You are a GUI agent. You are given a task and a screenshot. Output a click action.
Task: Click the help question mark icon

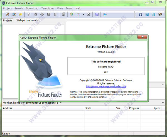[x=105, y=14]
